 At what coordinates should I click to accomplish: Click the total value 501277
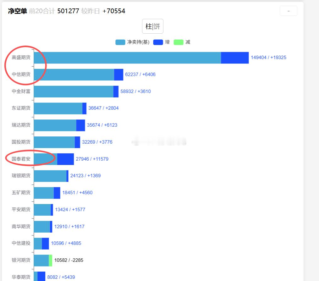tap(68, 11)
